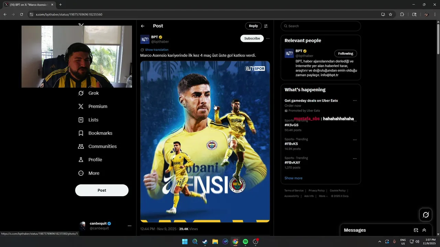
Task: Open options for #FBvKAY trend
Action: tap(355, 158)
